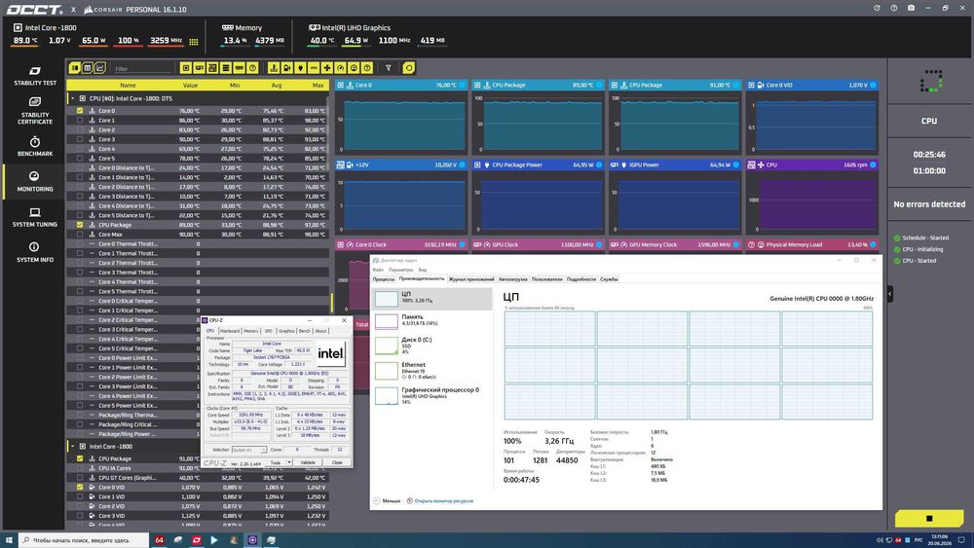Uncheck the Core 0 VID sensor
The width and height of the screenshot is (974, 548).
(x=80, y=488)
